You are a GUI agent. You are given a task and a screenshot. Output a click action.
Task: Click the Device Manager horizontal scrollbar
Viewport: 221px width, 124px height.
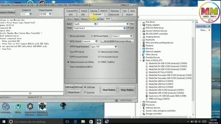164,117
